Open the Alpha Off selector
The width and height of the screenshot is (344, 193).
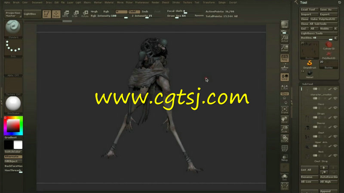click(13, 67)
